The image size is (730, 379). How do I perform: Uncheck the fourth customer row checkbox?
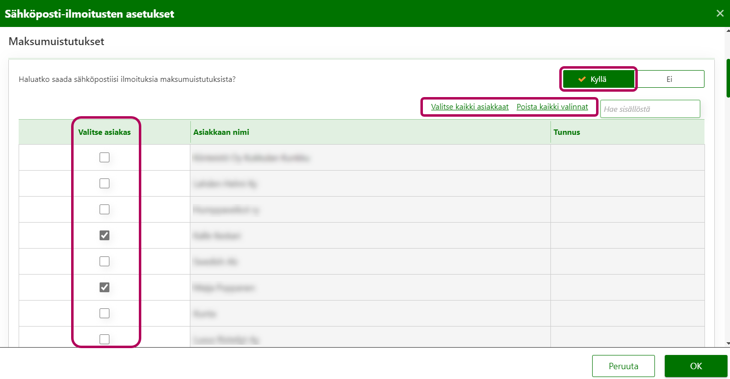tap(104, 235)
